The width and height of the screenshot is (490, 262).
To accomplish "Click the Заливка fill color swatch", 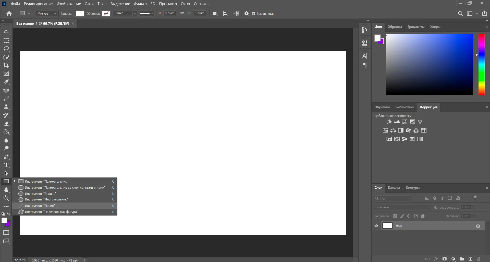I will [x=80, y=14].
